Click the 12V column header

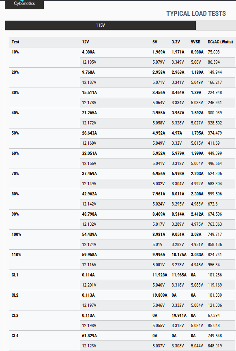pyautogui.click(x=85, y=42)
